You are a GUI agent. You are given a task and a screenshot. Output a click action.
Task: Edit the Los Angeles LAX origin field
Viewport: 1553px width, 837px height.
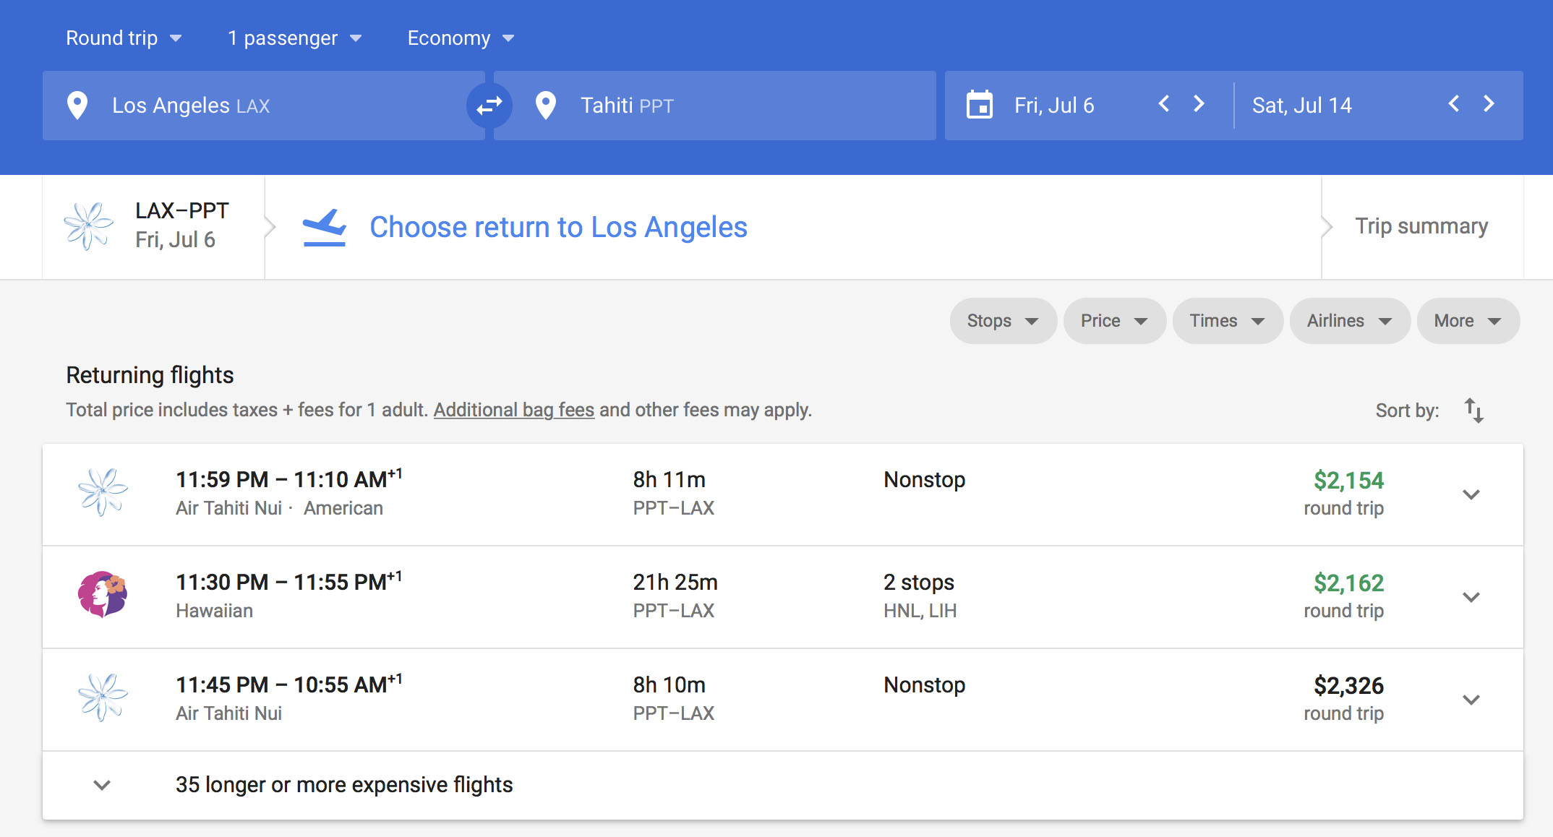pyautogui.click(x=263, y=106)
